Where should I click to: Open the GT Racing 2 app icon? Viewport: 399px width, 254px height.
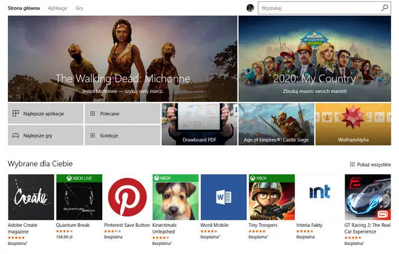(x=368, y=197)
